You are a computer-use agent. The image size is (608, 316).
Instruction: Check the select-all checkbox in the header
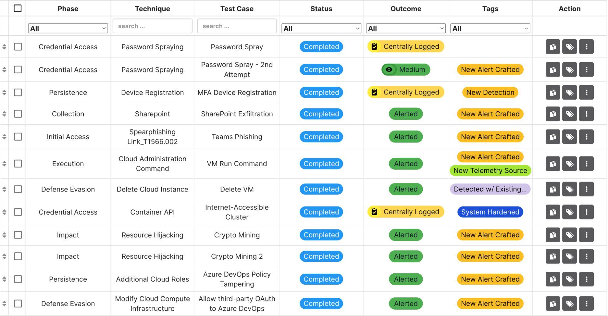18,8
